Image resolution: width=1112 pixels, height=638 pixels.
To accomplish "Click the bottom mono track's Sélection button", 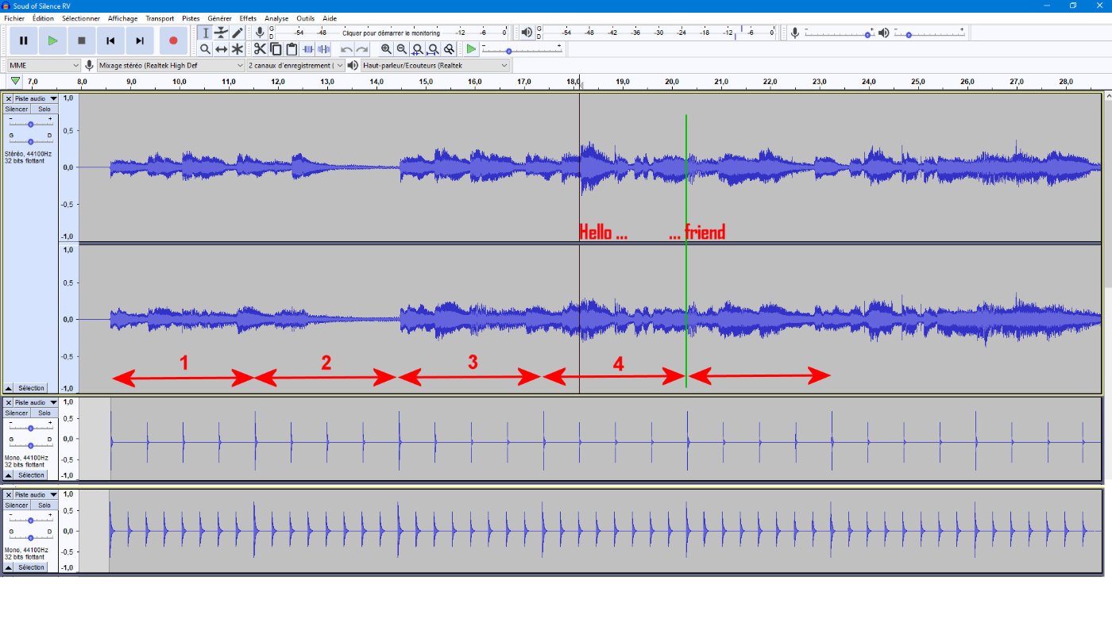I will pos(31,567).
